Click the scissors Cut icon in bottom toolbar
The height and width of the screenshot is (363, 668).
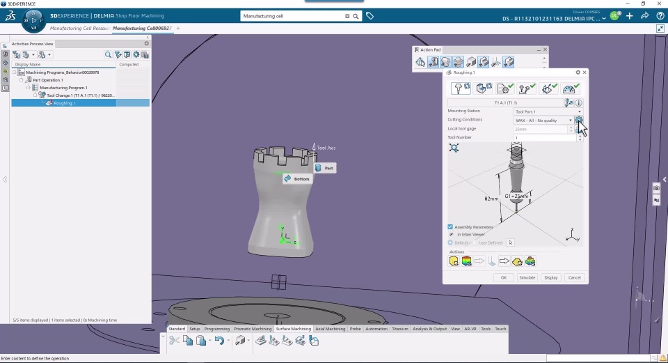[174, 341]
